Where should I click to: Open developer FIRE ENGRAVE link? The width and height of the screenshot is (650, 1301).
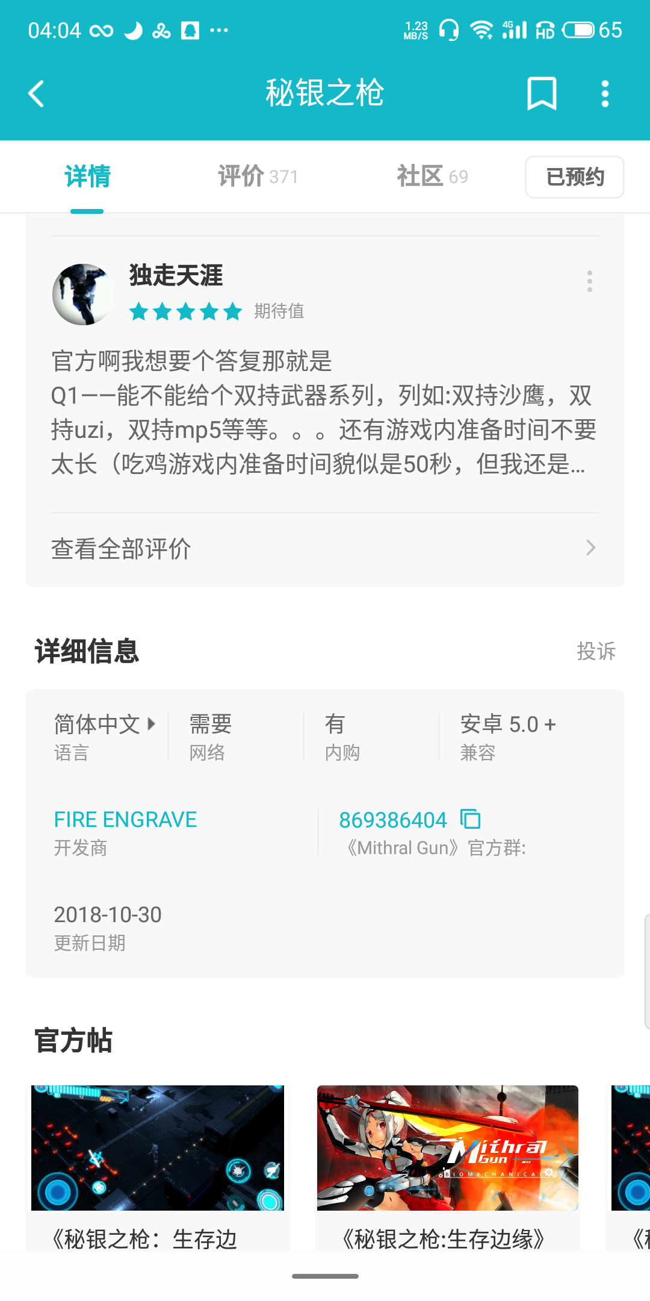pyautogui.click(x=125, y=820)
